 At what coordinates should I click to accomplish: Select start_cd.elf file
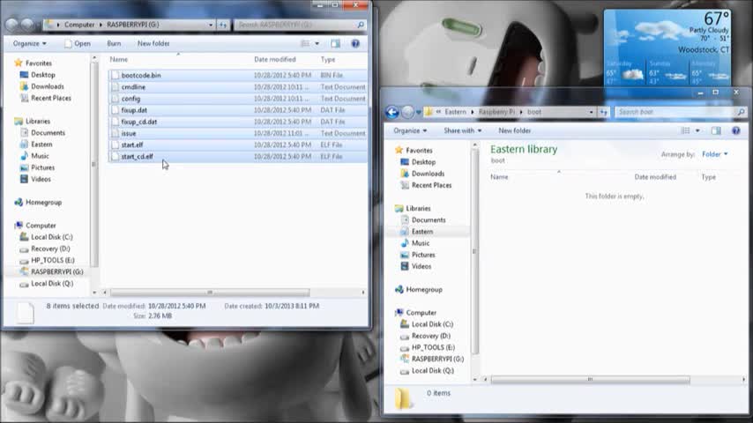coord(238,157)
